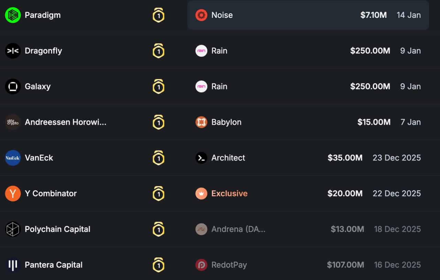The width and height of the screenshot is (440, 280).
Task: Click Rain project name in Dragonfly row
Action: [219, 51]
